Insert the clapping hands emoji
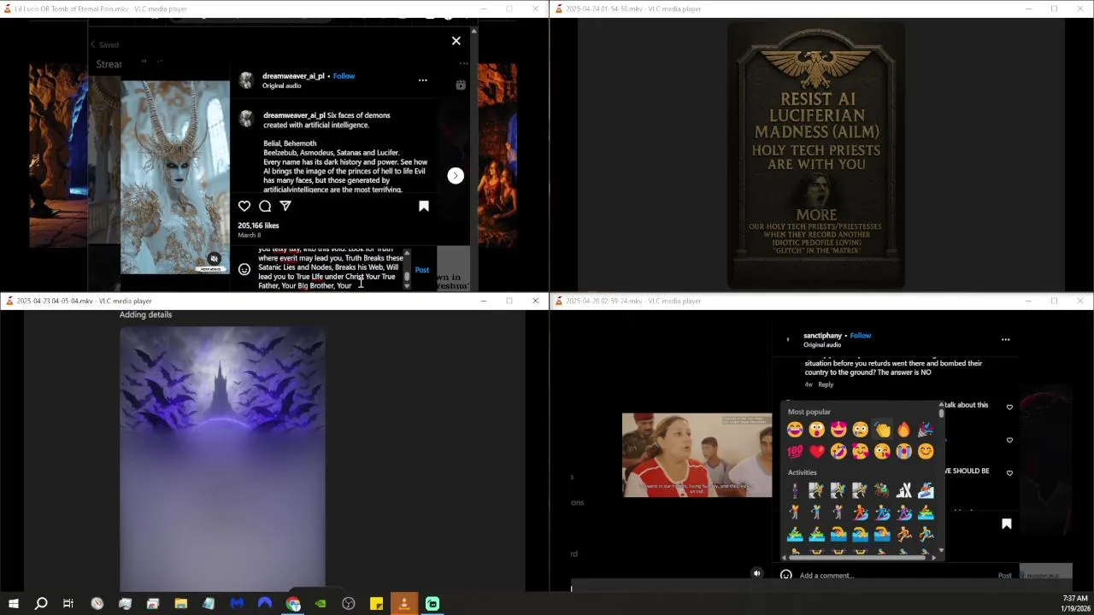Image resolution: width=1094 pixels, height=615 pixels. coord(882,430)
